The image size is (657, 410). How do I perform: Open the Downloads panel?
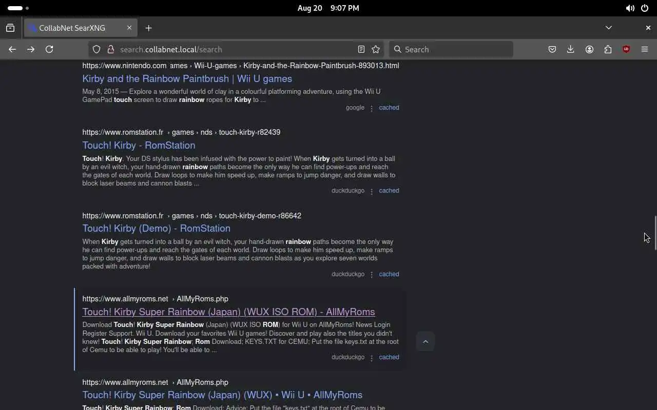click(571, 49)
